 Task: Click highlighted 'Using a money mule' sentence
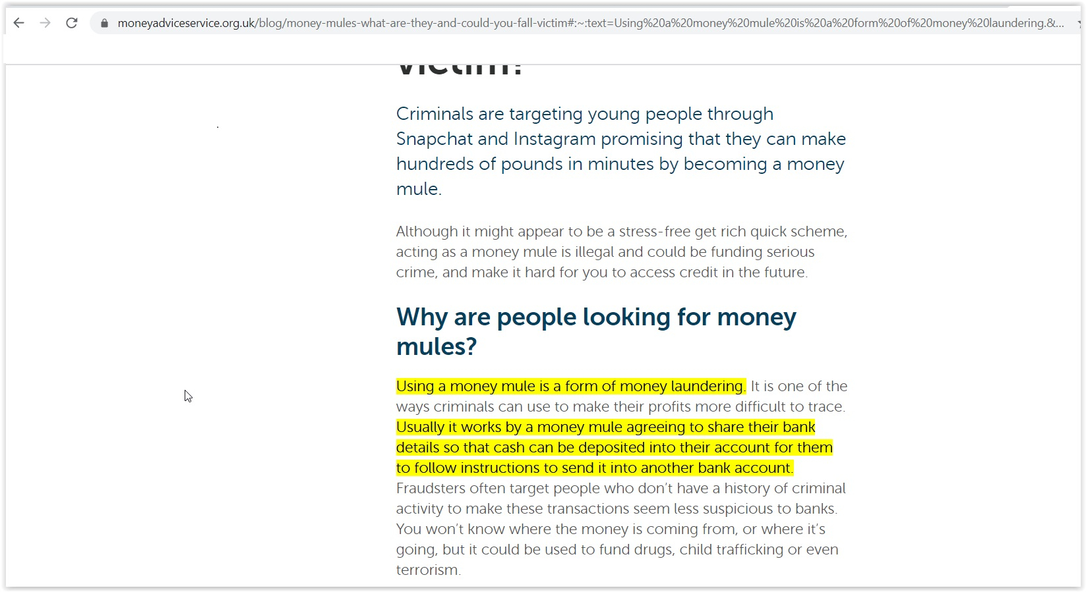point(570,387)
